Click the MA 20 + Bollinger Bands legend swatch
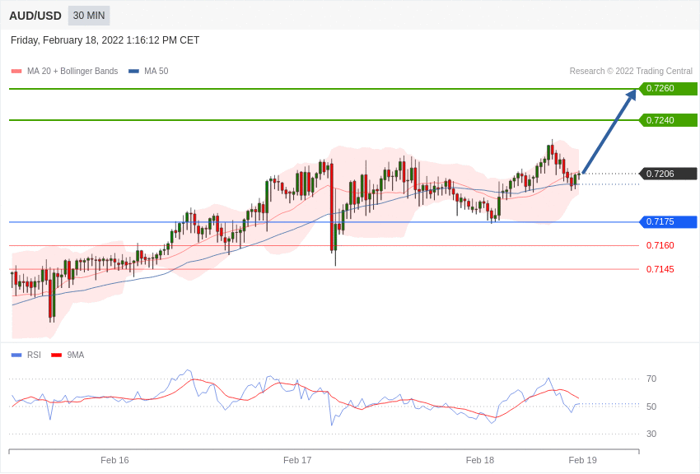The image size is (700, 474). (16, 71)
